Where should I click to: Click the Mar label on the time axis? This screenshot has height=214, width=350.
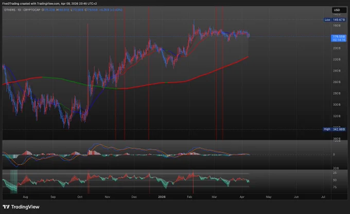[214, 197]
